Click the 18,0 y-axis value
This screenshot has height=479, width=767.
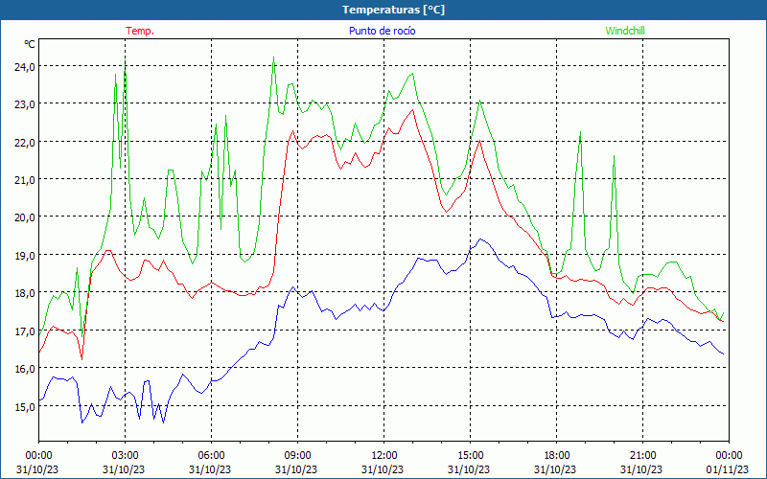click(x=25, y=293)
